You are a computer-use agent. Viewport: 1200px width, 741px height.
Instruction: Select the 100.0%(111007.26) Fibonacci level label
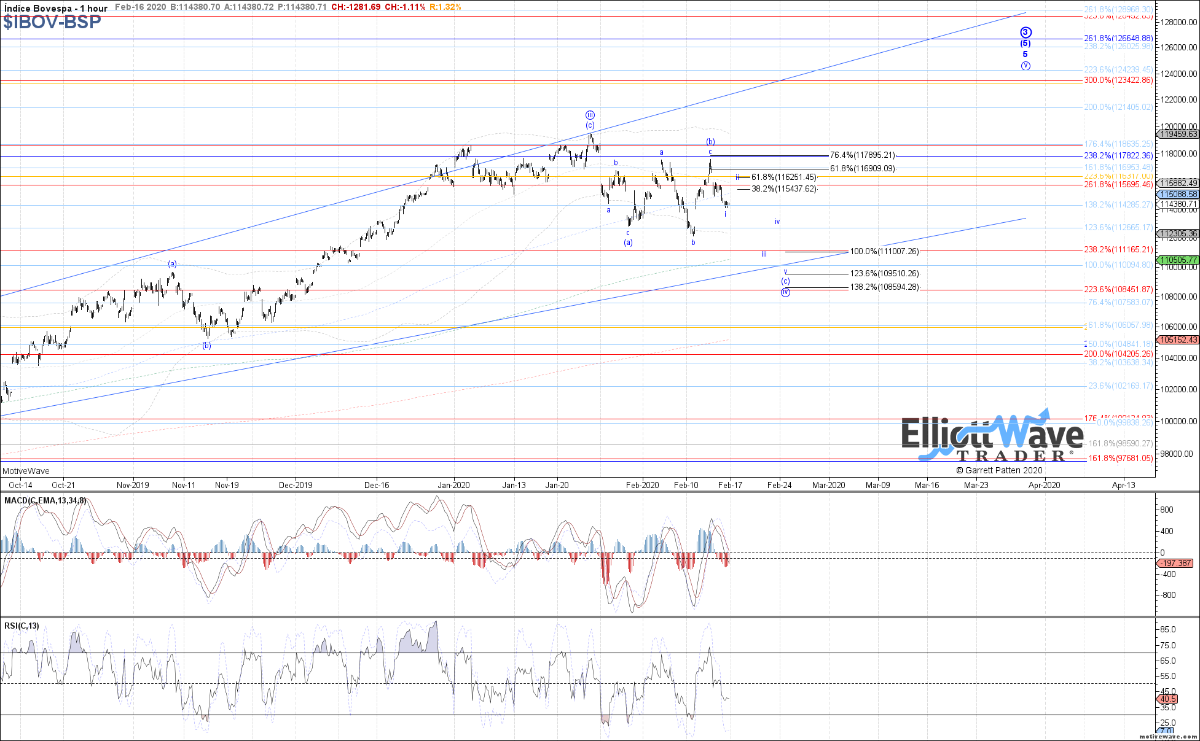tap(884, 252)
